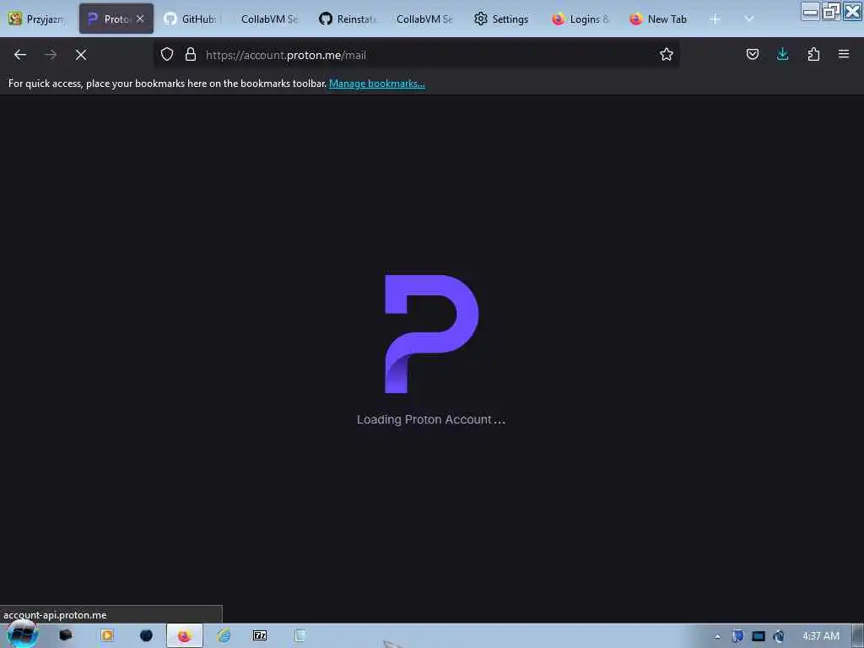Open the Windows Start orb

[x=22, y=634]
